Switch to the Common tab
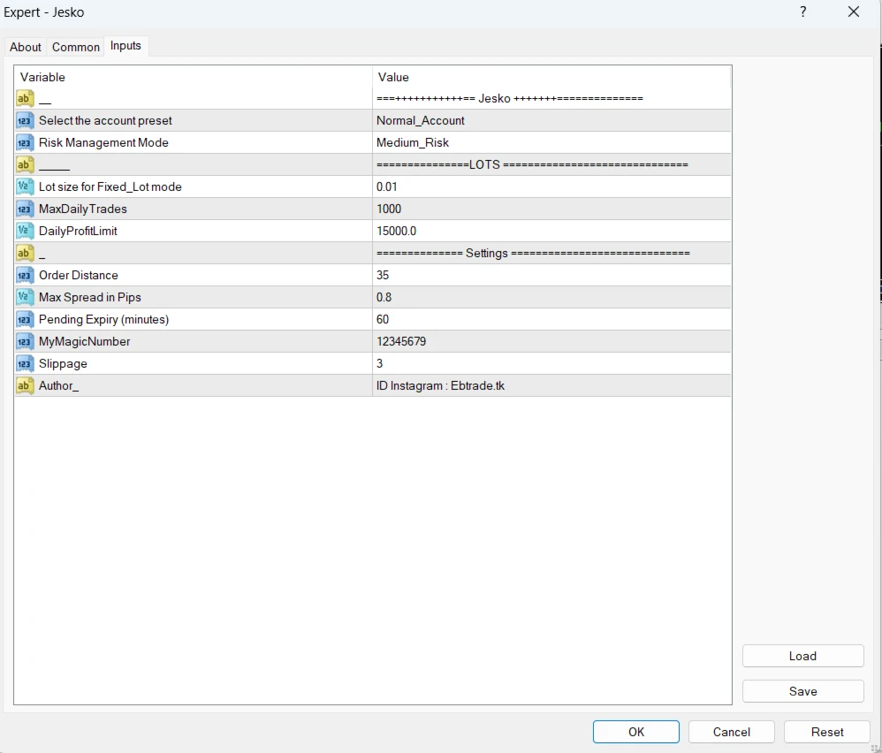Viewport: 882px width, 753px height. 75,47
